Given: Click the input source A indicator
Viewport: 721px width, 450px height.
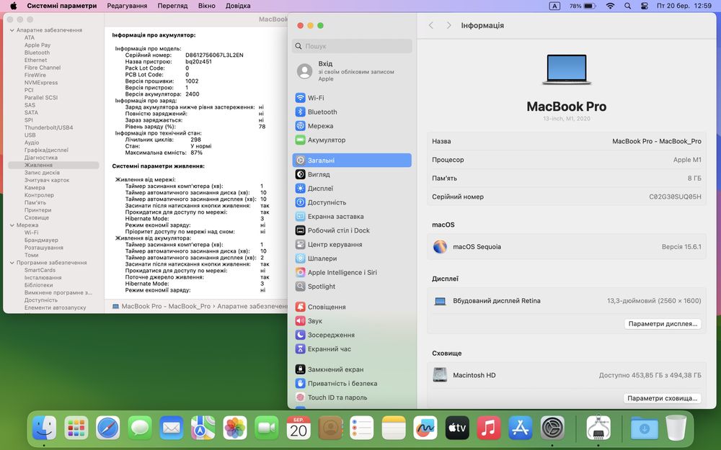Looking at the screenshot, I should pos(554,6).
